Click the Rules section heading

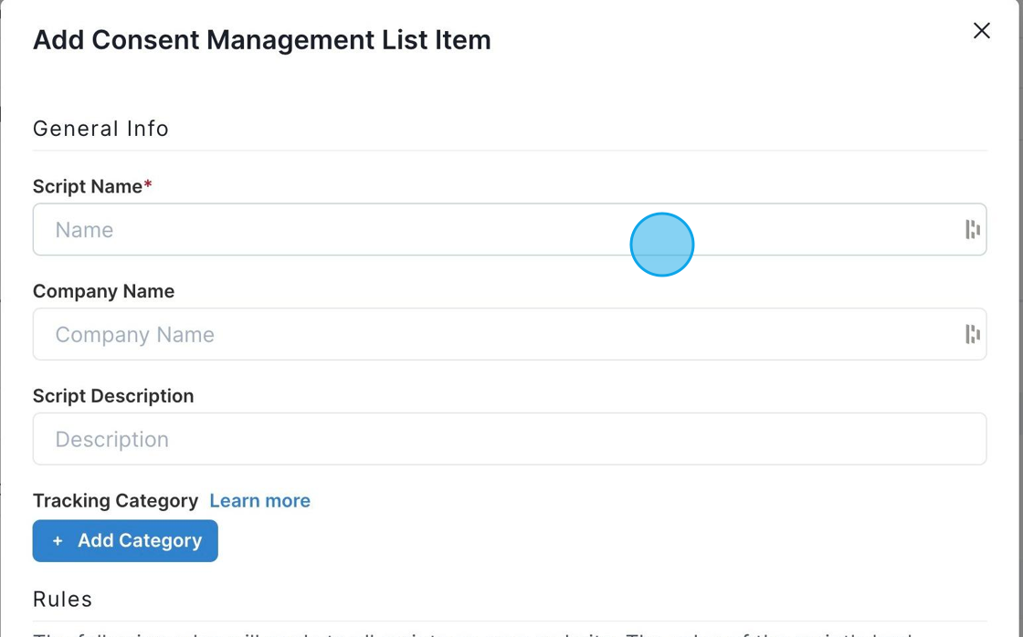(x=63, y=600)
